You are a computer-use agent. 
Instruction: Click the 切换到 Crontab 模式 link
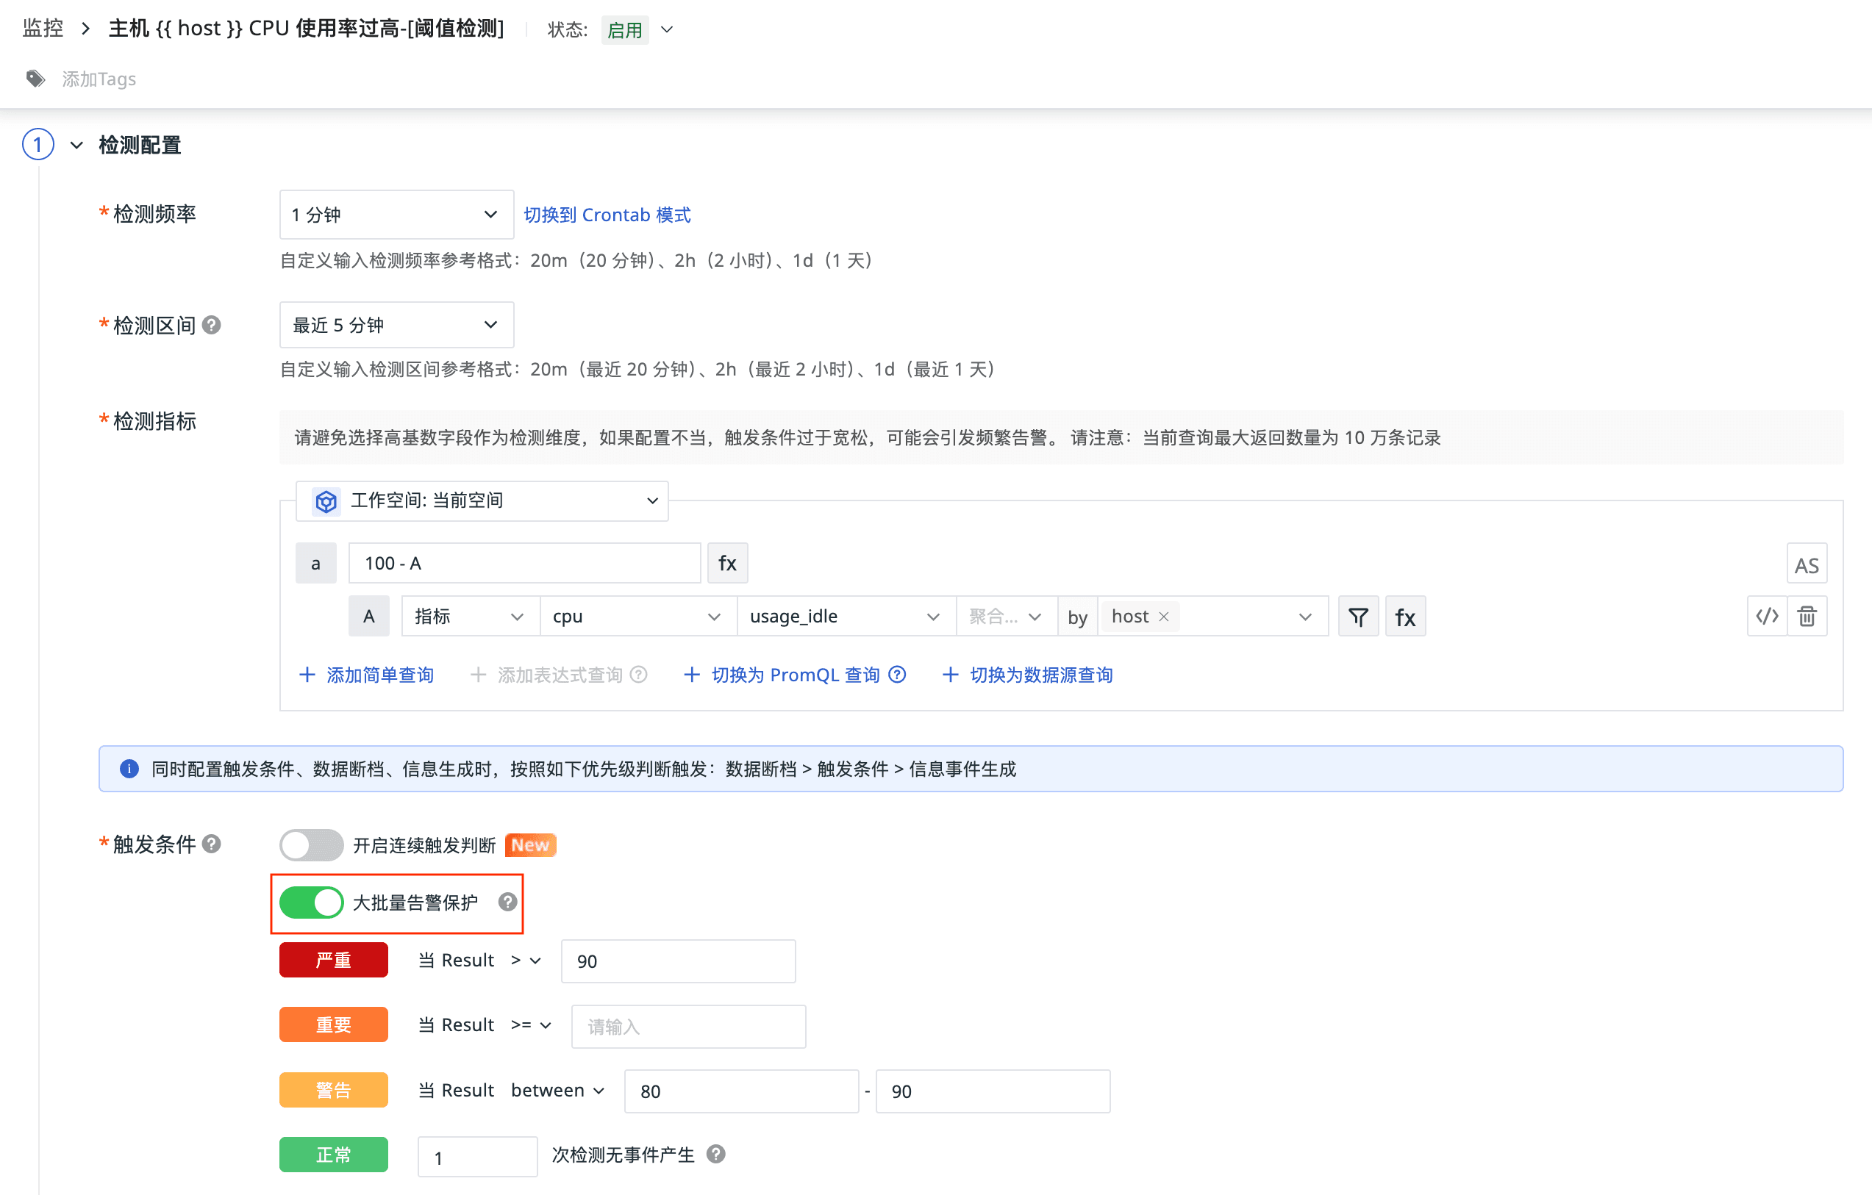[607, 215]
